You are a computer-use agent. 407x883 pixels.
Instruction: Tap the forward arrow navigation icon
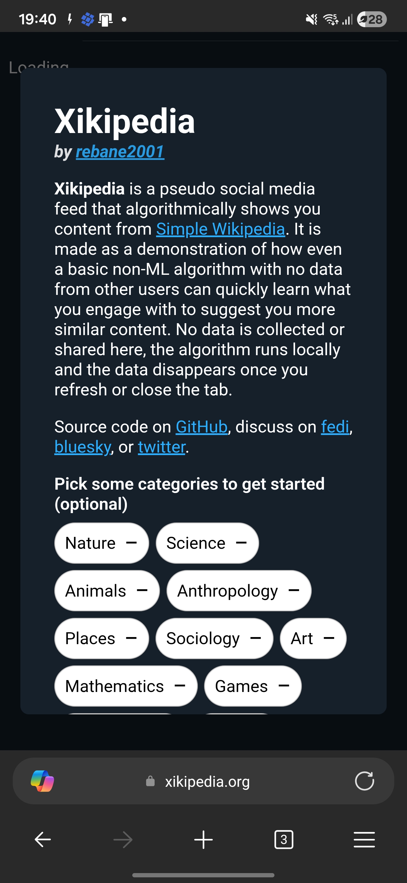point(123,839)
